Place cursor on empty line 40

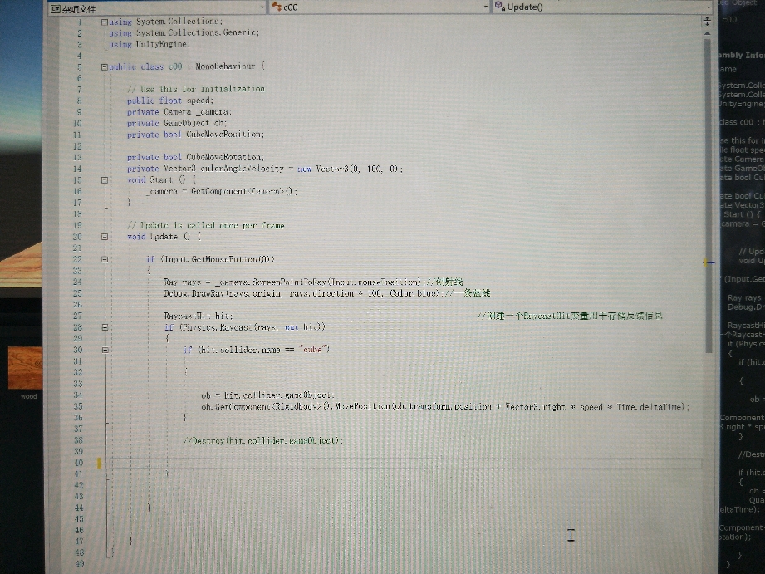click(405, 464)
